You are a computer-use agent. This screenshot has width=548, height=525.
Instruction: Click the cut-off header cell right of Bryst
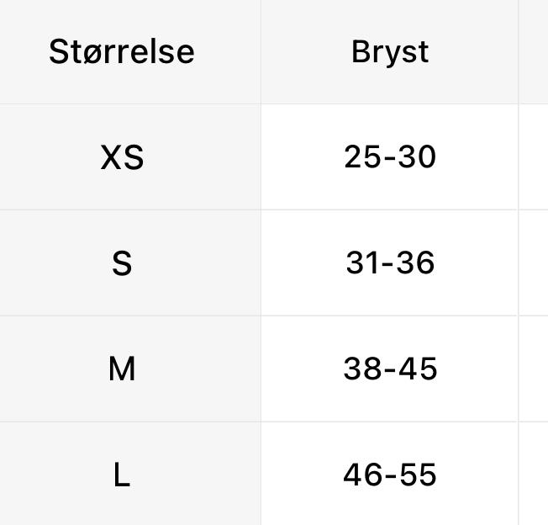point(534,52)
